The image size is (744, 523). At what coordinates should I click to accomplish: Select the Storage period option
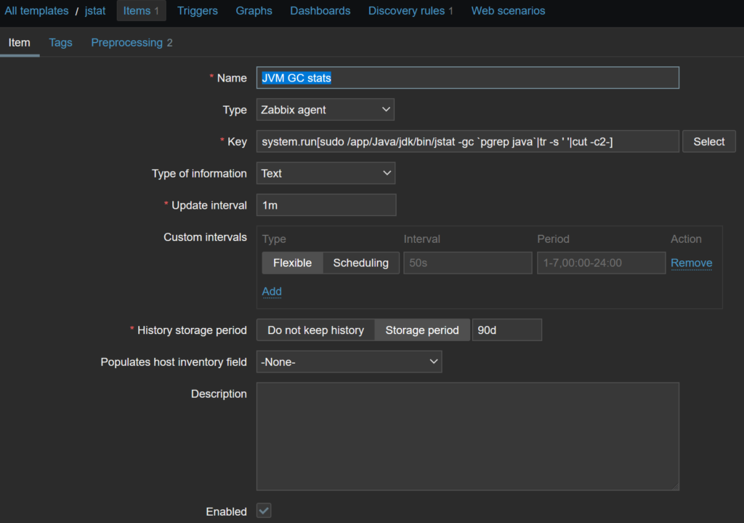pyautogui.click(x=421, y=330)
